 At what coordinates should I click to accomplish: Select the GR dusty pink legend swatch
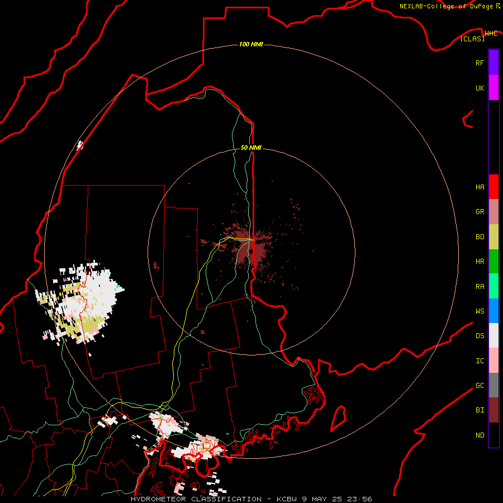coord(493,212)
